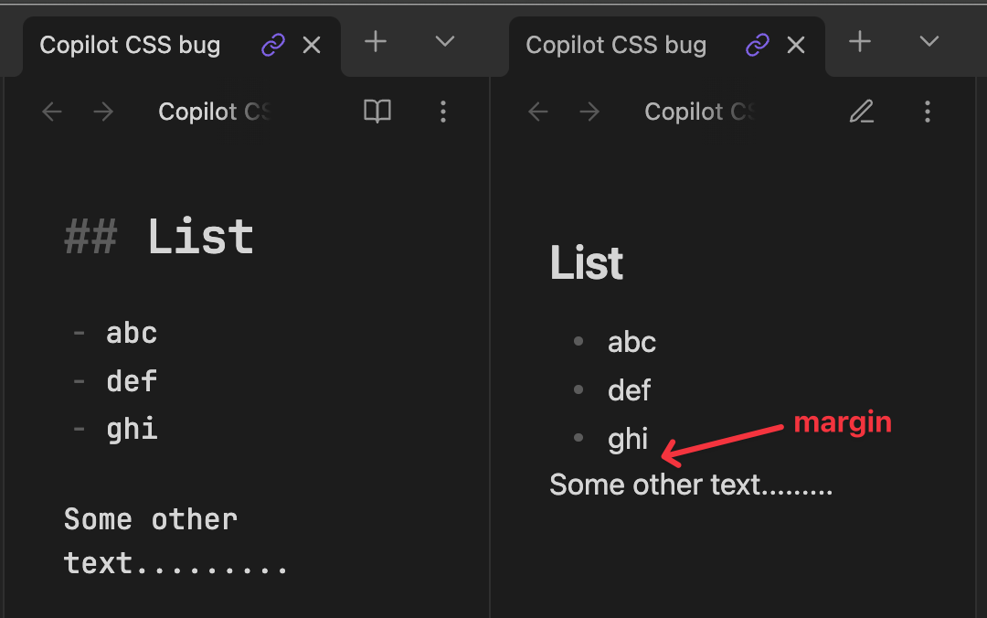Toggle the linked pane icon on left tab

(272, 44)
